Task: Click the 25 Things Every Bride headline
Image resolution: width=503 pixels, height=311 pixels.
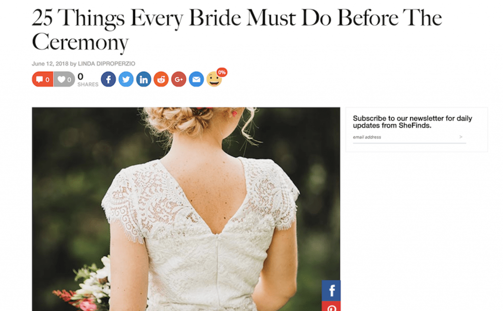Action: [237, 30]
